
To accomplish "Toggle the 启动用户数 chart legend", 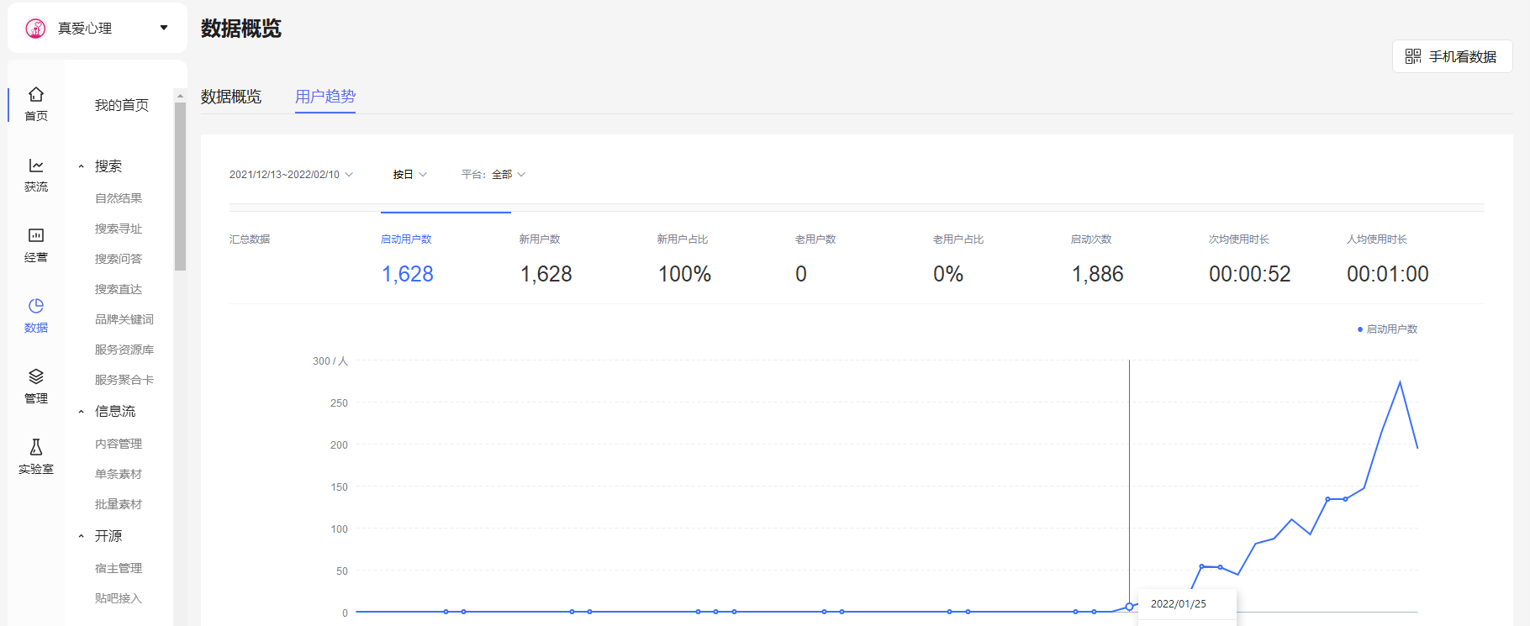I will (1388, 329).
